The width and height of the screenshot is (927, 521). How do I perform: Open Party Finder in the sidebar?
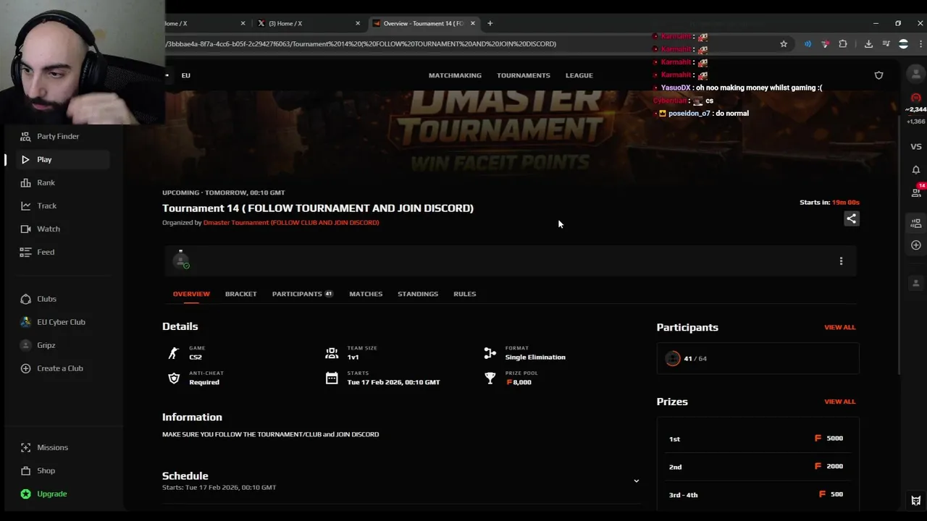(58, 136)
